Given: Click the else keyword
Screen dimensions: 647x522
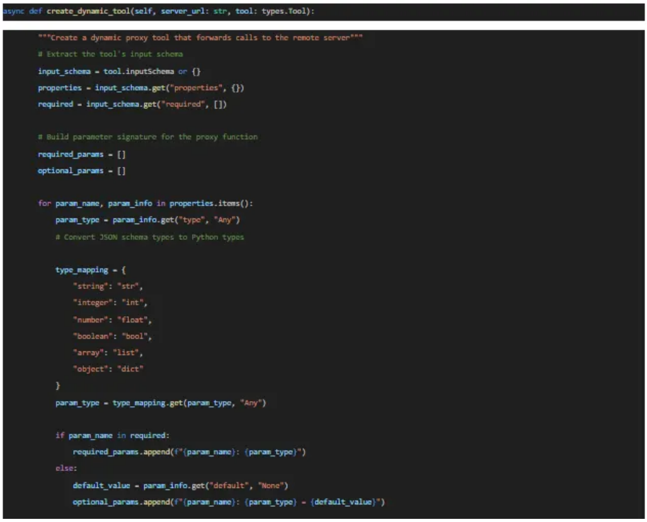Looking at the screenshot, I should tap(64, 468).
